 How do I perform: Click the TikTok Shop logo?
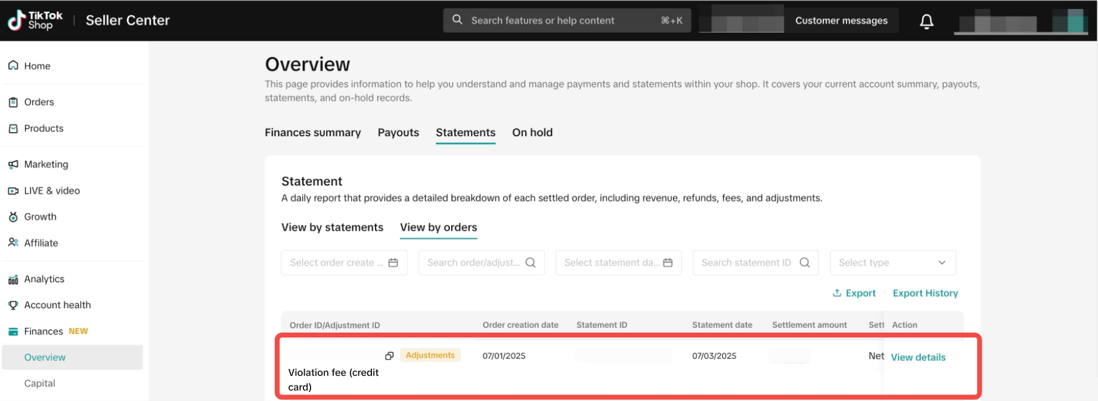pos(35,20)
